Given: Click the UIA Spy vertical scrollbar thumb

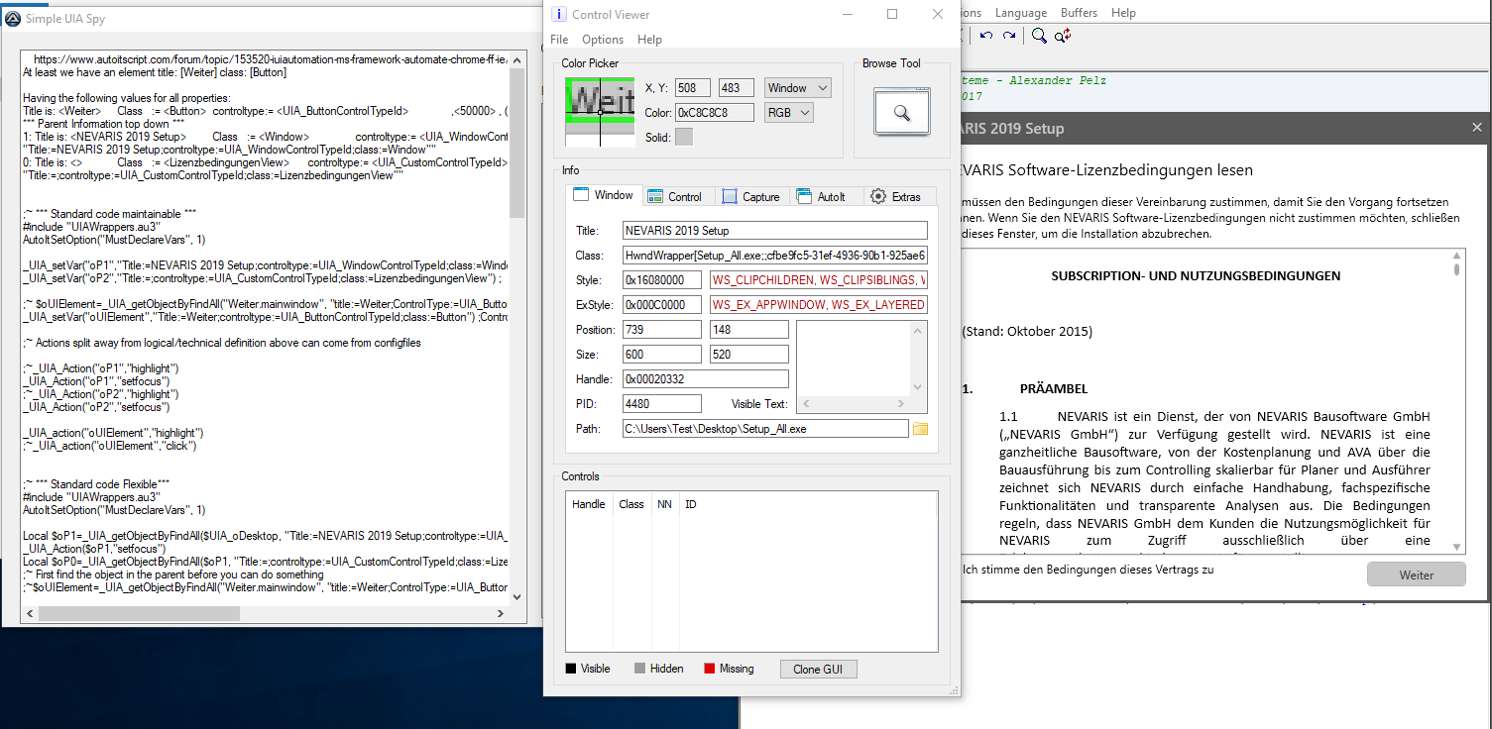Looking at the screenshot, I should [517, 144].
